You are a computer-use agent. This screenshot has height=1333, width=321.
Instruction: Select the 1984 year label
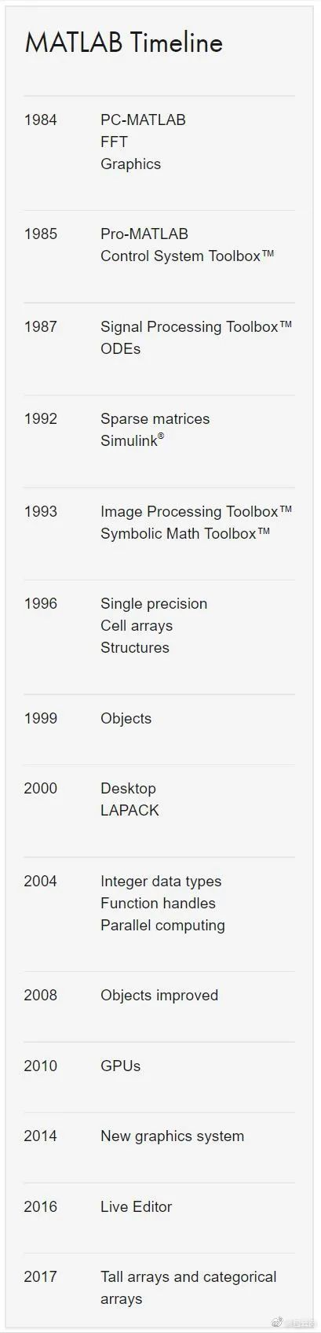coord(40,120)
